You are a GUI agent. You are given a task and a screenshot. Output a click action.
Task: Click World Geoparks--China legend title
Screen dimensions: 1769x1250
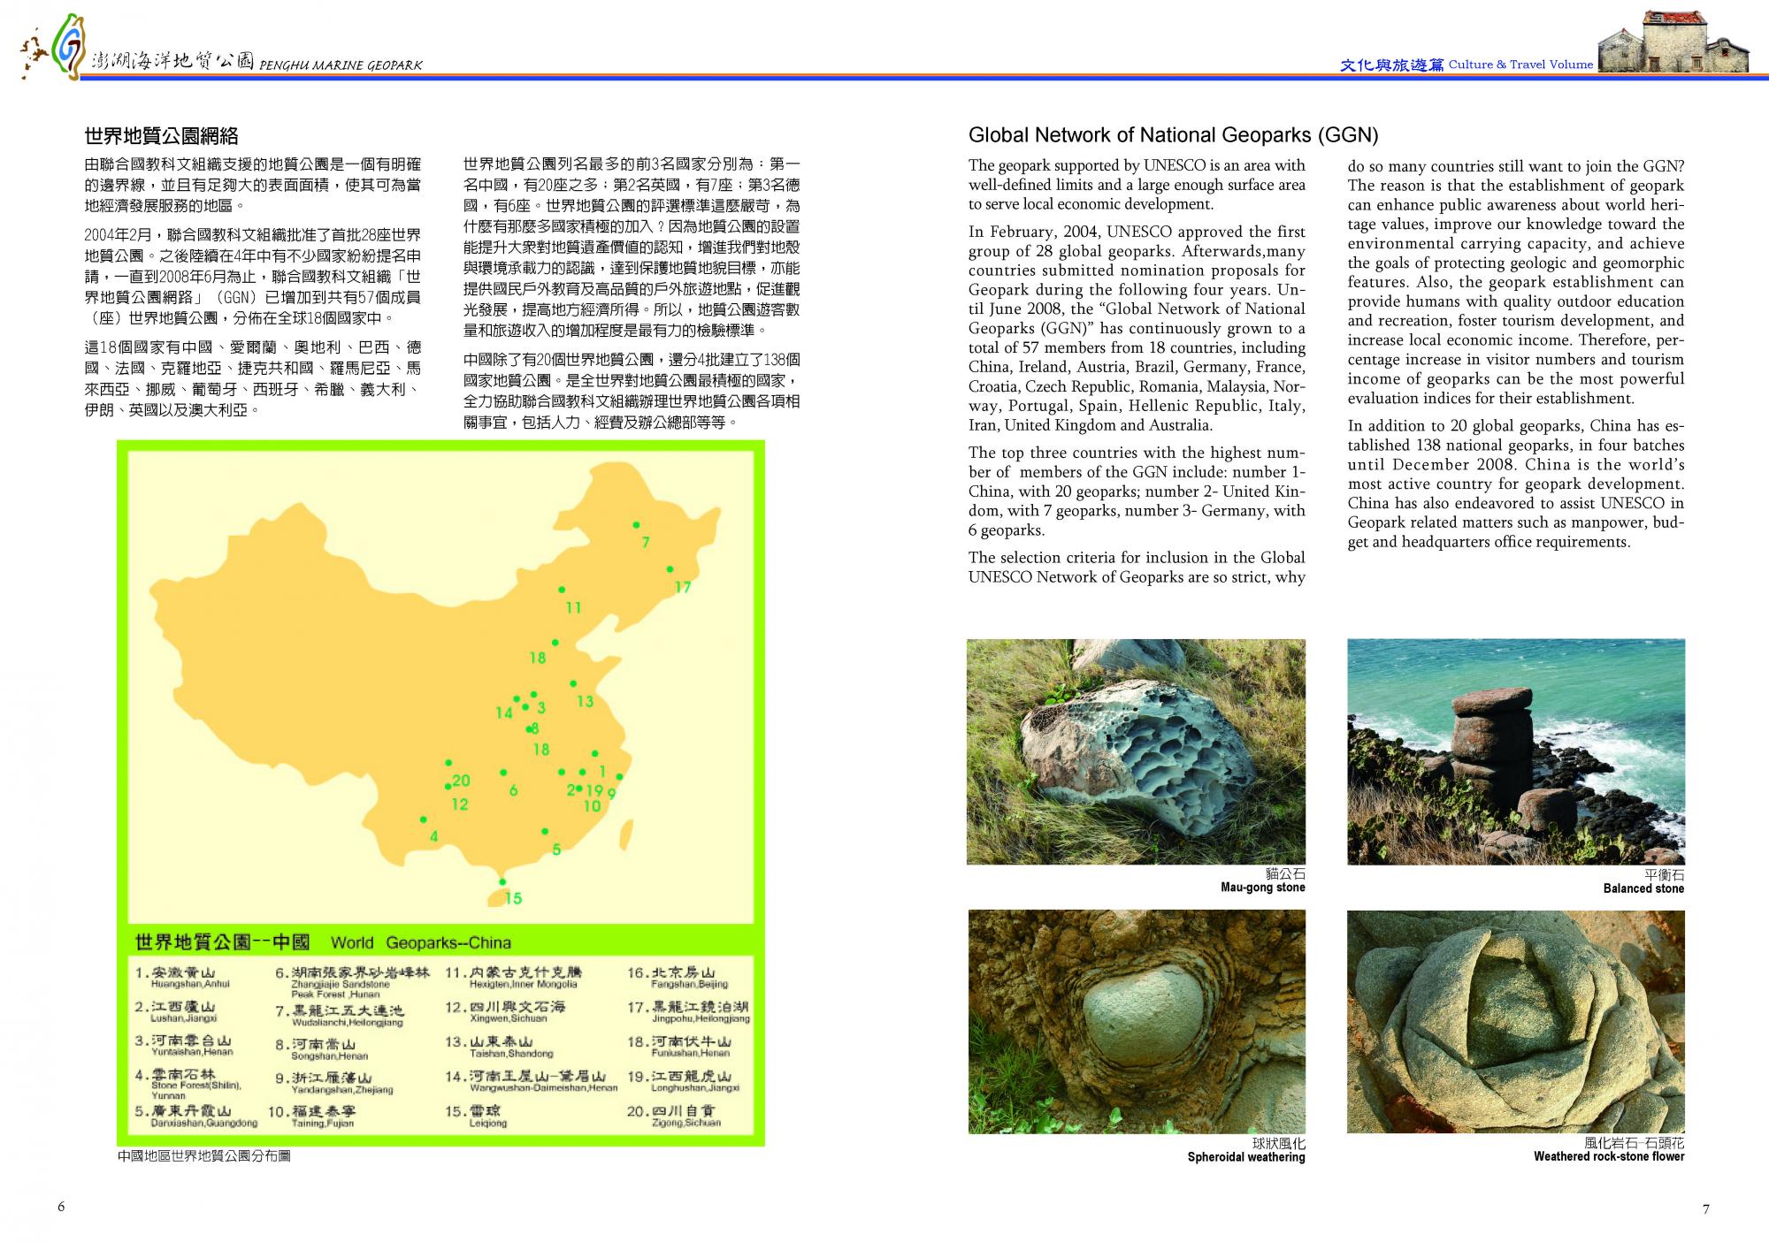pyautogui.click(x=420, y=942)
